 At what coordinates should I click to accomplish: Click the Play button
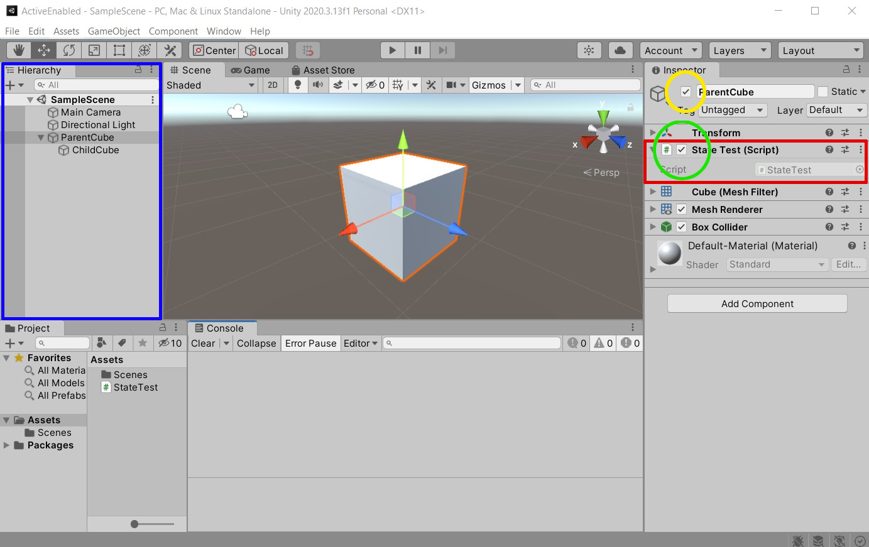(x=393, y=50)
